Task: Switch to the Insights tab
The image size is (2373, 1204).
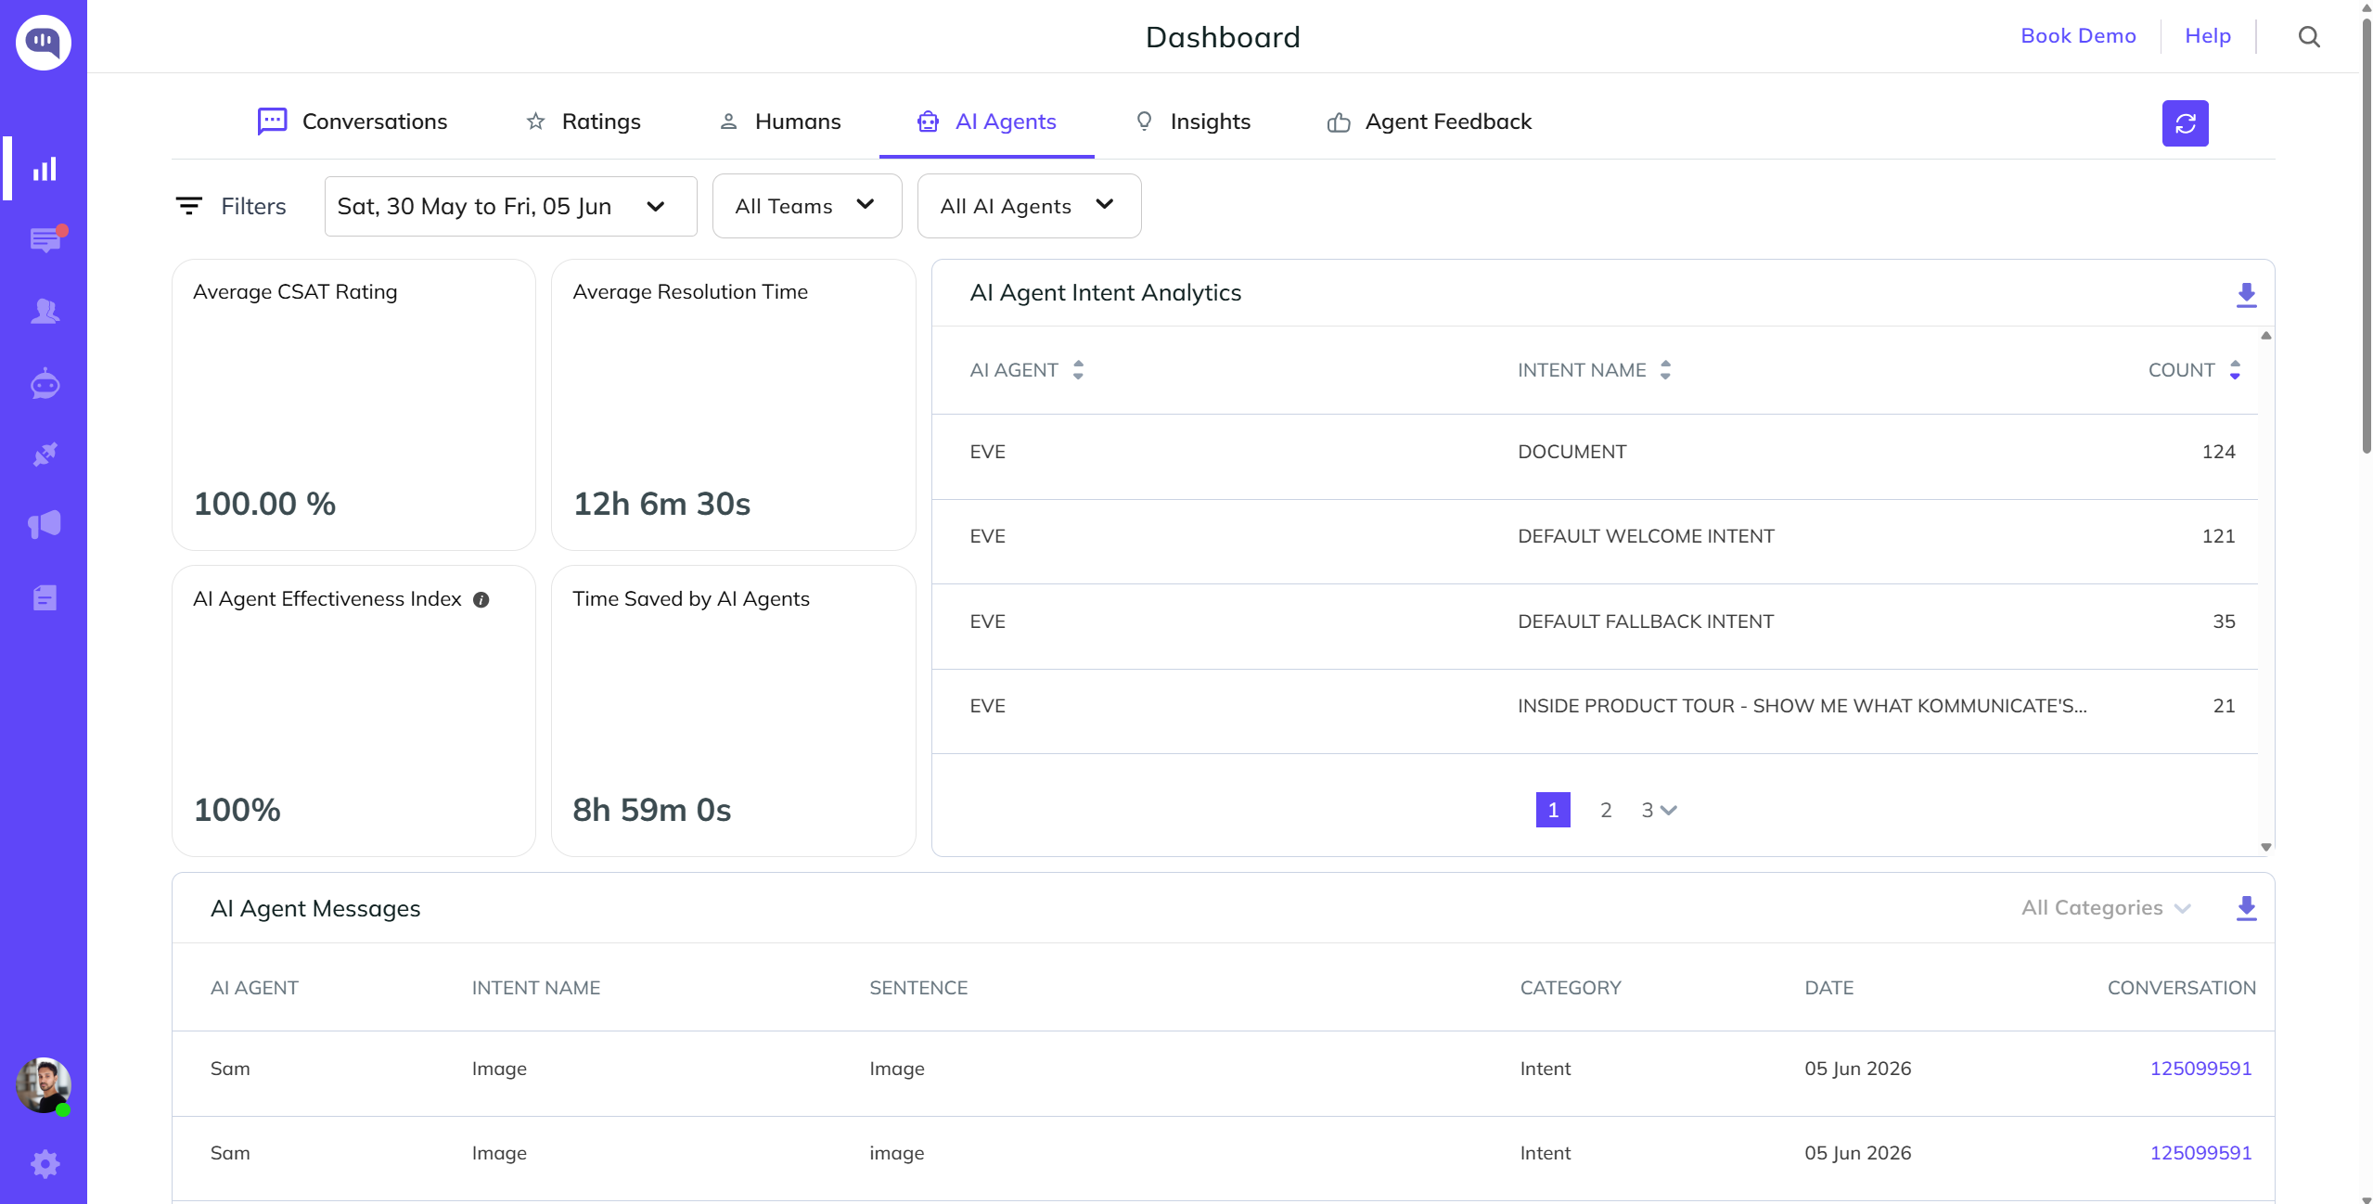Action: point(1193,122)
